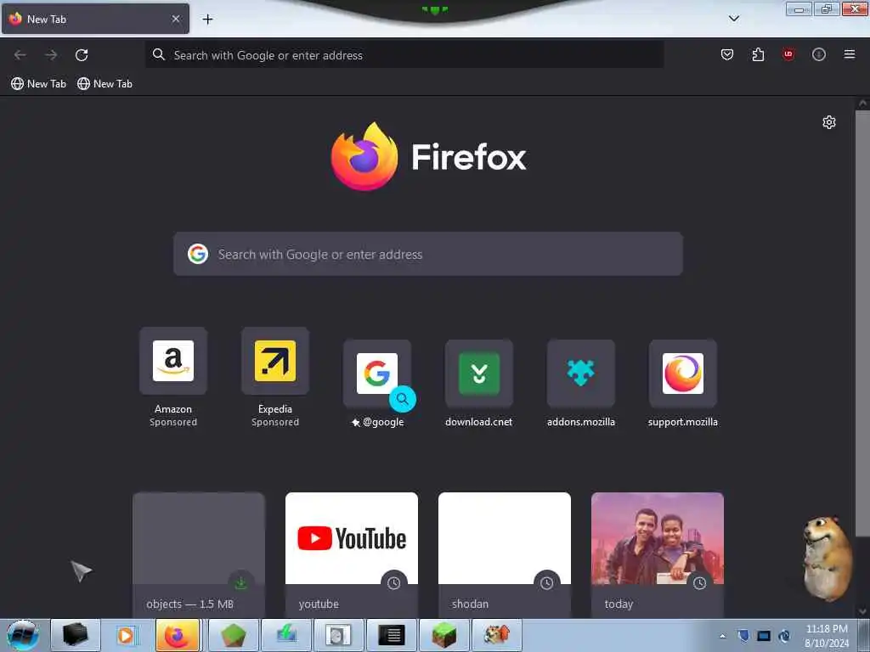The image size is (870, 652).
Task: Open the youtube recent activity card
Action: 351,555
